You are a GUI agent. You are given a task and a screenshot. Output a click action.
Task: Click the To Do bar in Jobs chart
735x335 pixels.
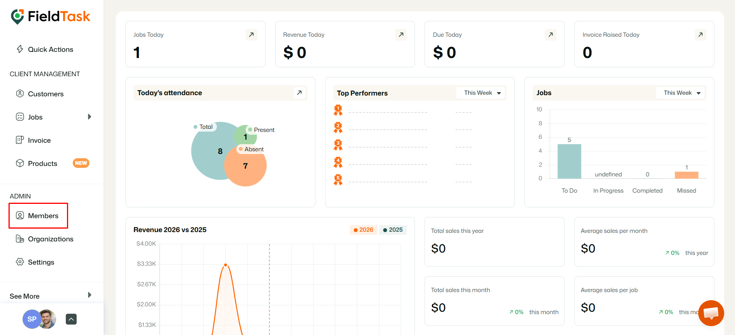click(x=569, y=161)
